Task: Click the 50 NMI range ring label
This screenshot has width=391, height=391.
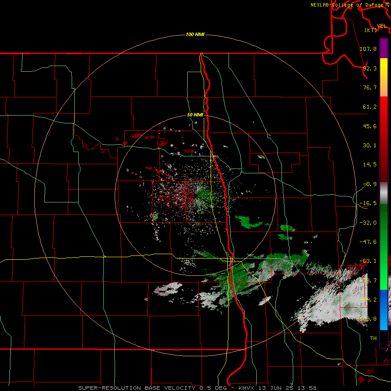Action: click(x=195, y=115)
